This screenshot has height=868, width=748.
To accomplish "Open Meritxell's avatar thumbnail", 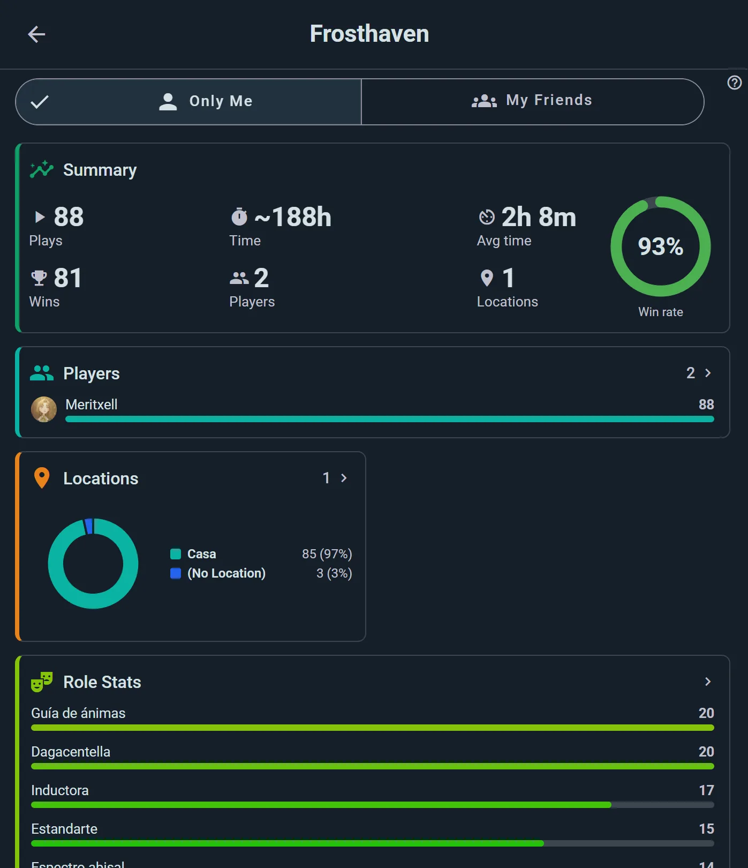I will (44, 409).
